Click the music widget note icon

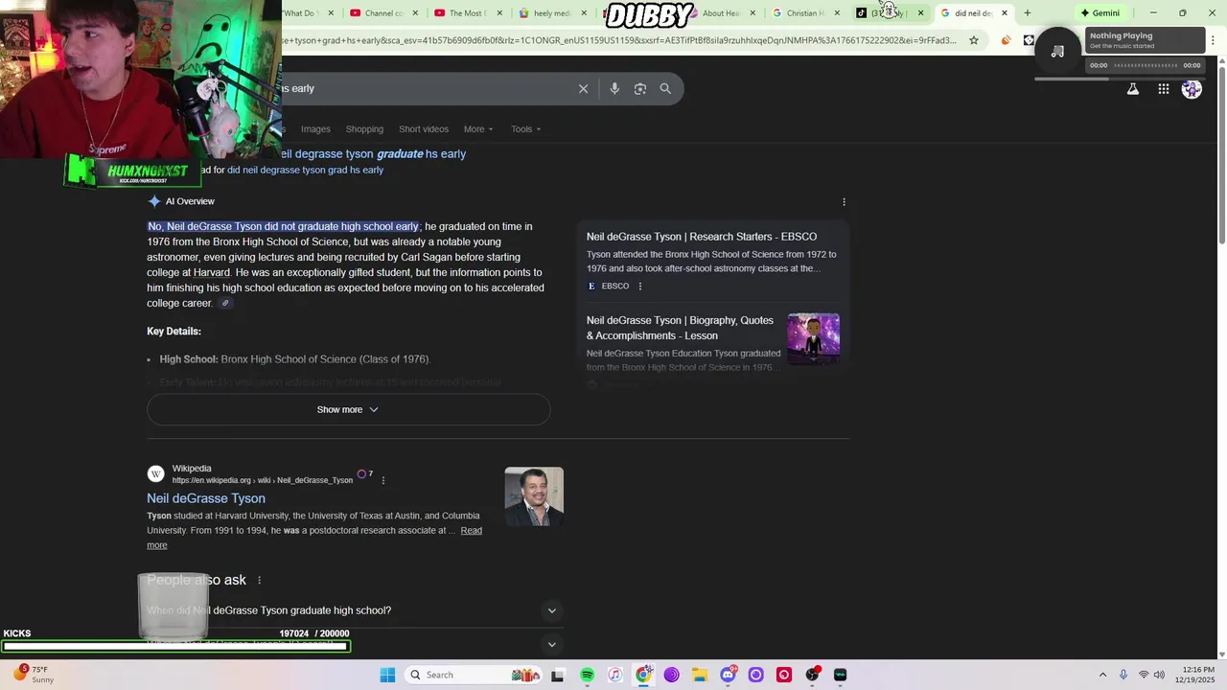click(1057, 51)
